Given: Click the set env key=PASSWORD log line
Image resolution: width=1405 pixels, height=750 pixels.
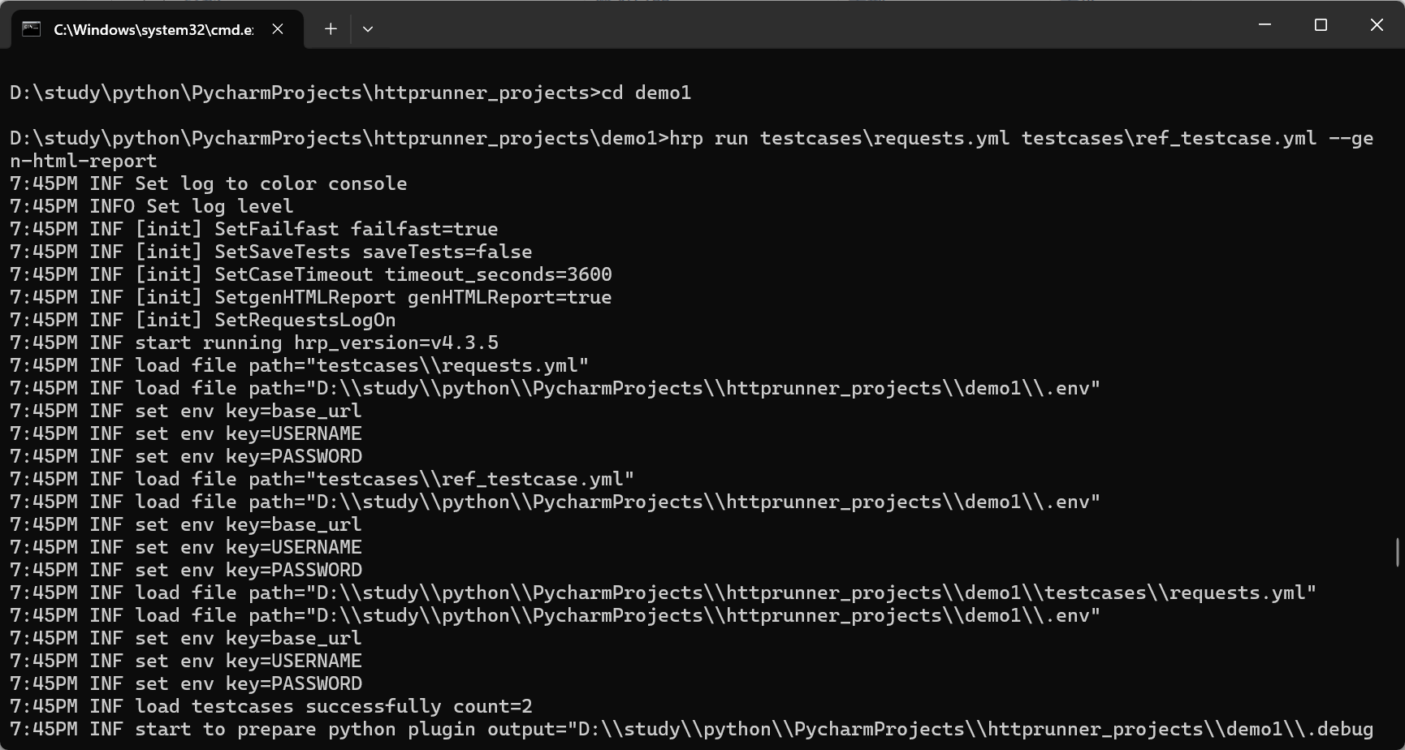Looking at the screenshot, I should pos(187,455).
